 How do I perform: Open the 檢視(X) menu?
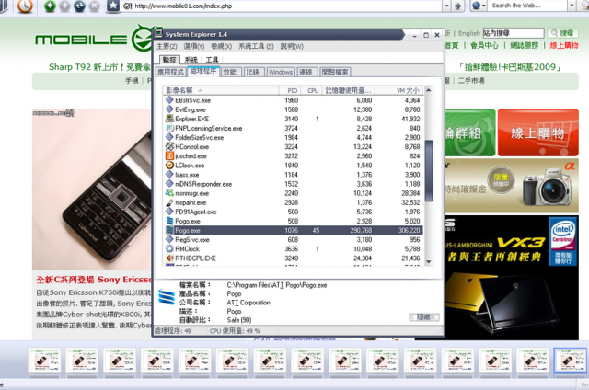(221, 47)
